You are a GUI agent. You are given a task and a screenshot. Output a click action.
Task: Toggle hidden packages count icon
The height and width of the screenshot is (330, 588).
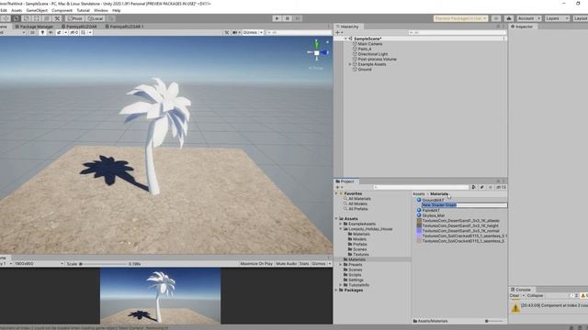tap(502, 187)
